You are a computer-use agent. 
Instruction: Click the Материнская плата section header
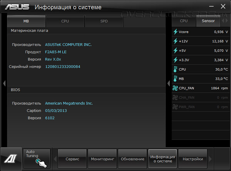tap(29, 31)
